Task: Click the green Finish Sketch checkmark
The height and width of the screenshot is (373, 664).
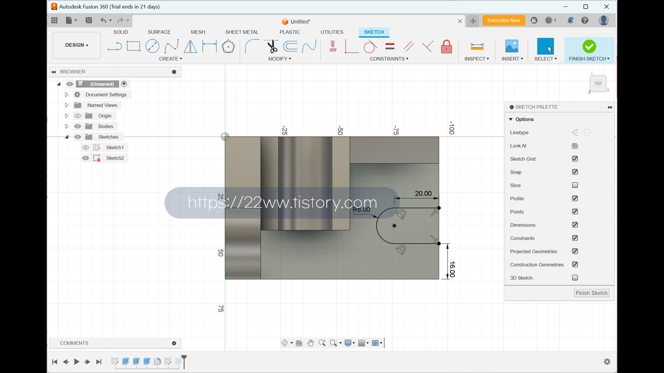Action: click(x=589, y=46)
